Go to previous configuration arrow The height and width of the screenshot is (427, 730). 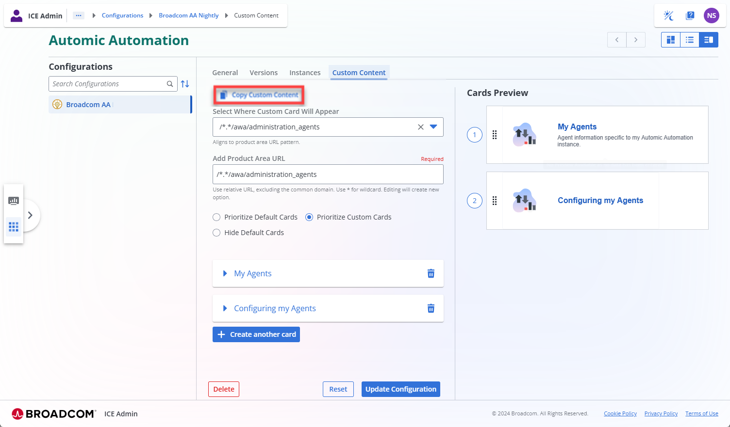tap(617, 40)
